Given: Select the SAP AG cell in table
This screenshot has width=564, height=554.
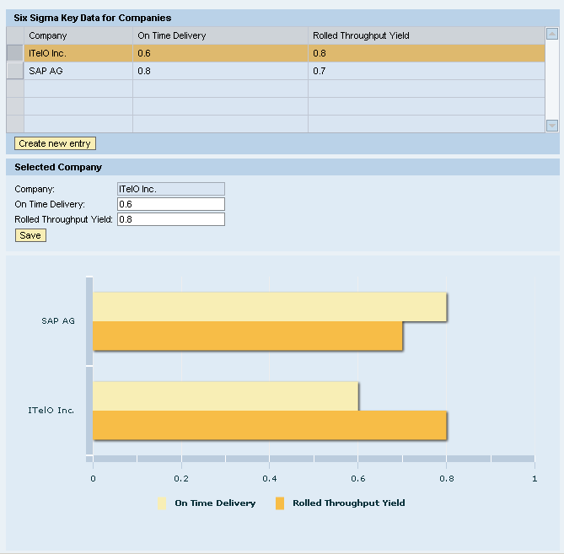Looking at the screenshot, I should point(78,71).
